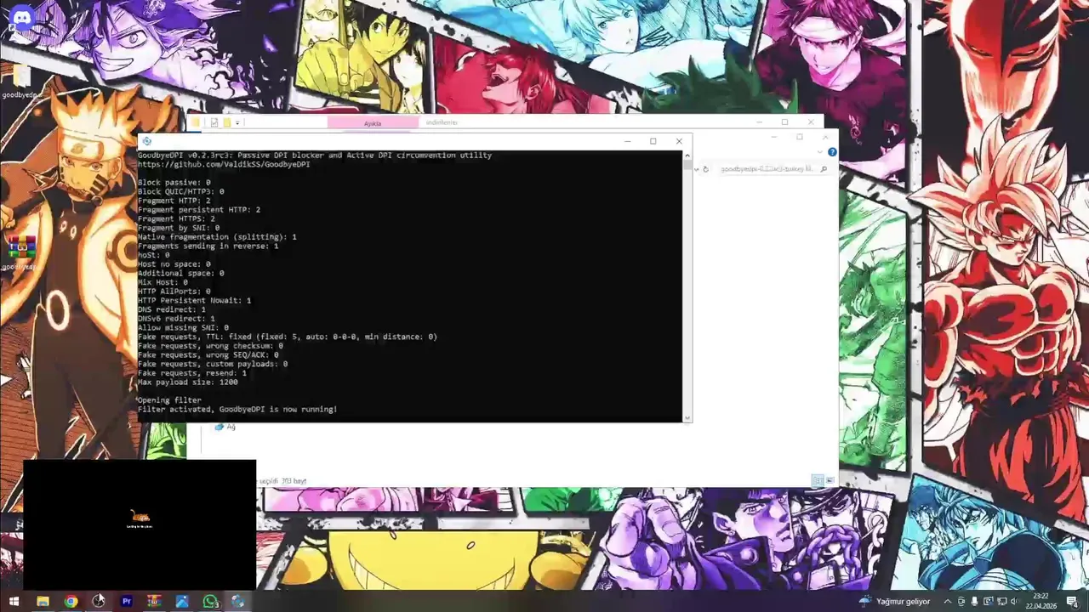Image resolution: width=1089 pixels, height=612 pixels.
Task: Click the console scrollbar up arrow
Action: tap(687, 156)
